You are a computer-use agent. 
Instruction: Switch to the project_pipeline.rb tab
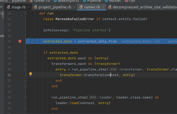(x=55, y=7)
